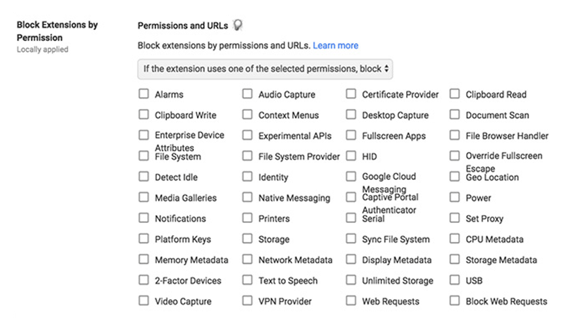Tick the Identity checkbox
The image size is (568, 326).
click(247, 176)
